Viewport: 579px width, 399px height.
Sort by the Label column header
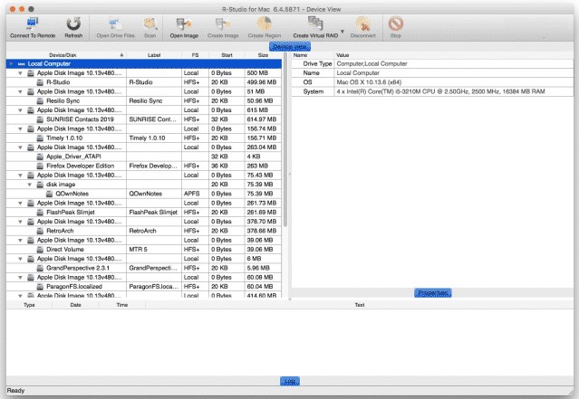tap(154, 55)
